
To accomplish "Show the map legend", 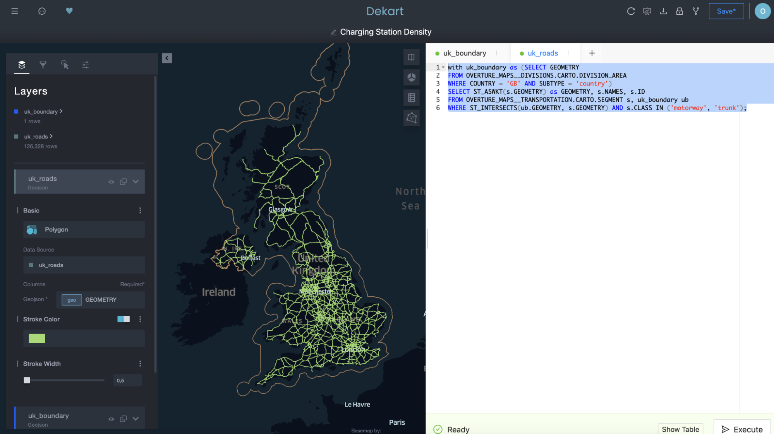I will coord(411,97).
